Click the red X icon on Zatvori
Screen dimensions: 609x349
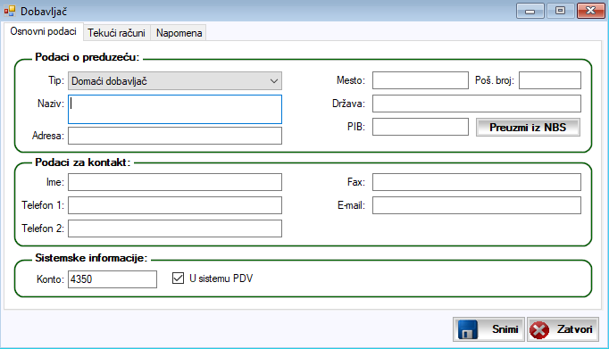[539, 330]
